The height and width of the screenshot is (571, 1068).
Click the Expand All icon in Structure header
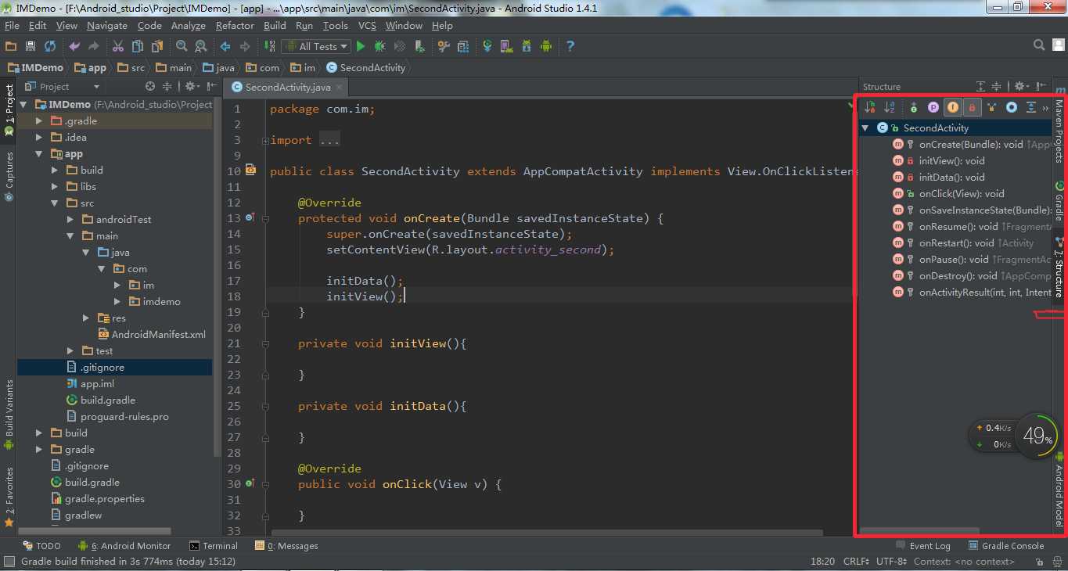(980, 86)
